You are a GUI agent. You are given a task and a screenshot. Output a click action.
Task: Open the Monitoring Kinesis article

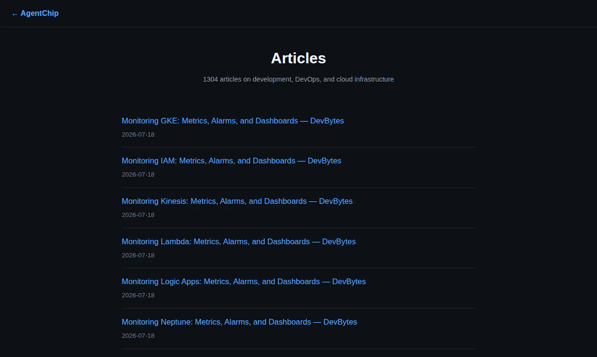tap(237, 201)
